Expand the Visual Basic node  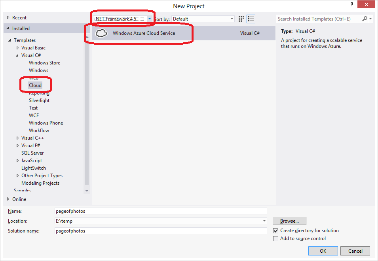point(17,48)
